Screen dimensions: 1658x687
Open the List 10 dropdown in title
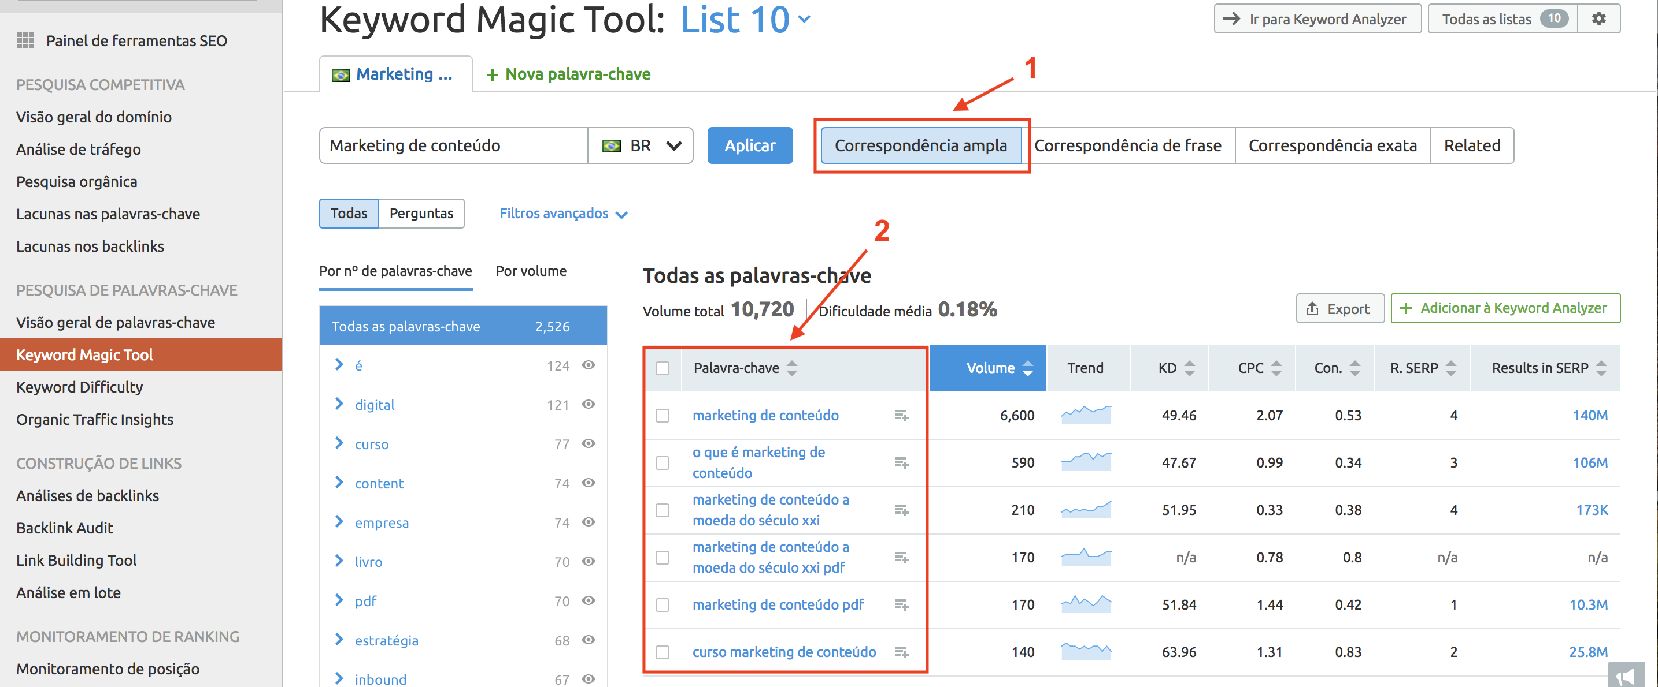(x=745, y=19)
